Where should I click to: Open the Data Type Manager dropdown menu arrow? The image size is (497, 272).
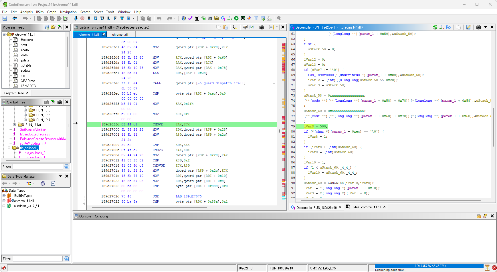60,176
